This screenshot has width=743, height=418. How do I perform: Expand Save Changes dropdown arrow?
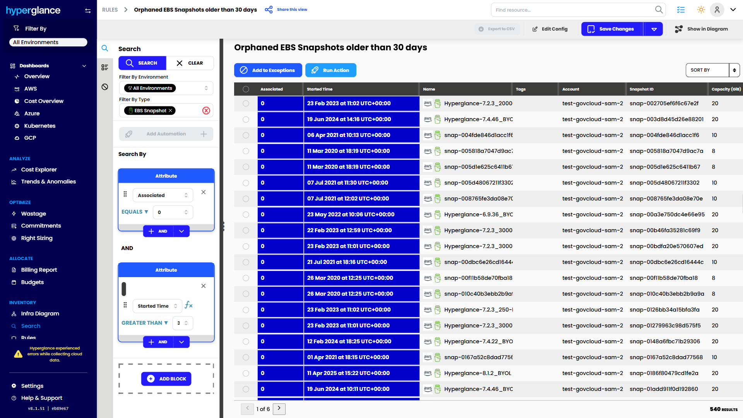tap(654, 29)
